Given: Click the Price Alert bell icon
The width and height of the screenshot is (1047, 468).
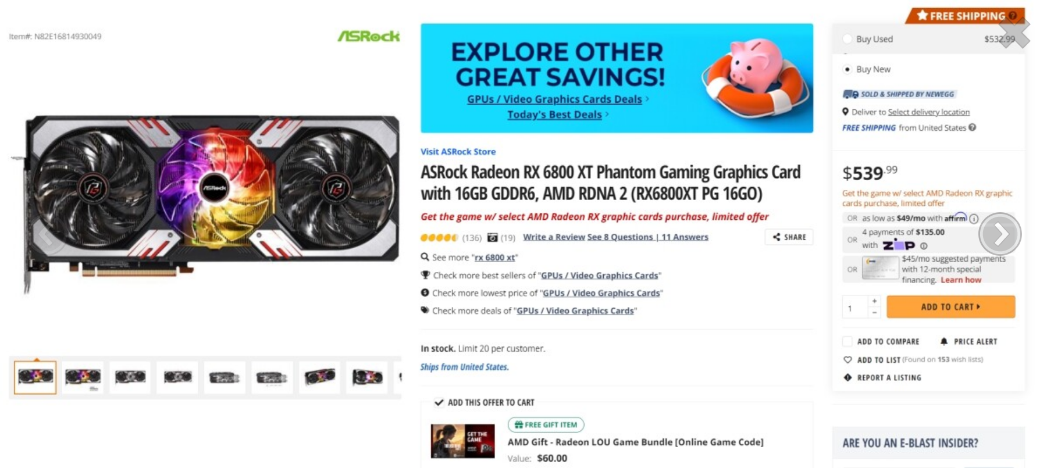Looking at the screenshot, I should click(944, 342).
